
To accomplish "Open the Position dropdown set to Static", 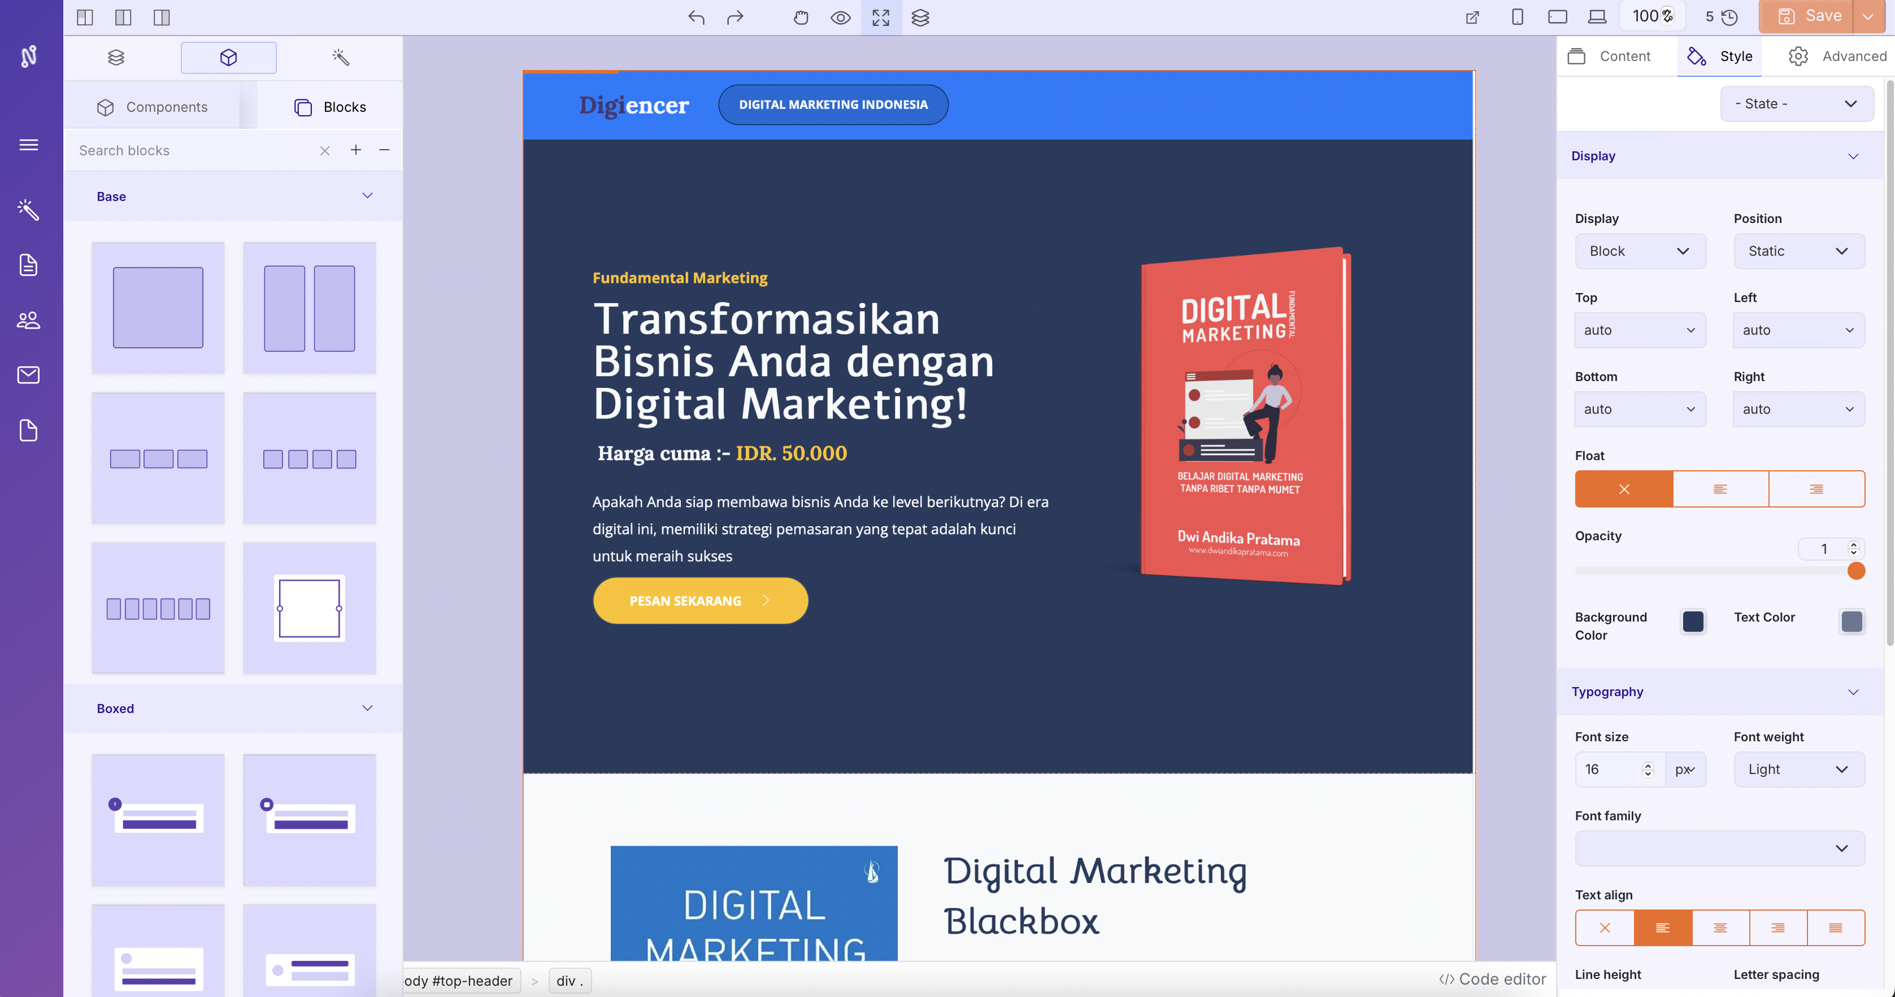I will (1798, 251).
